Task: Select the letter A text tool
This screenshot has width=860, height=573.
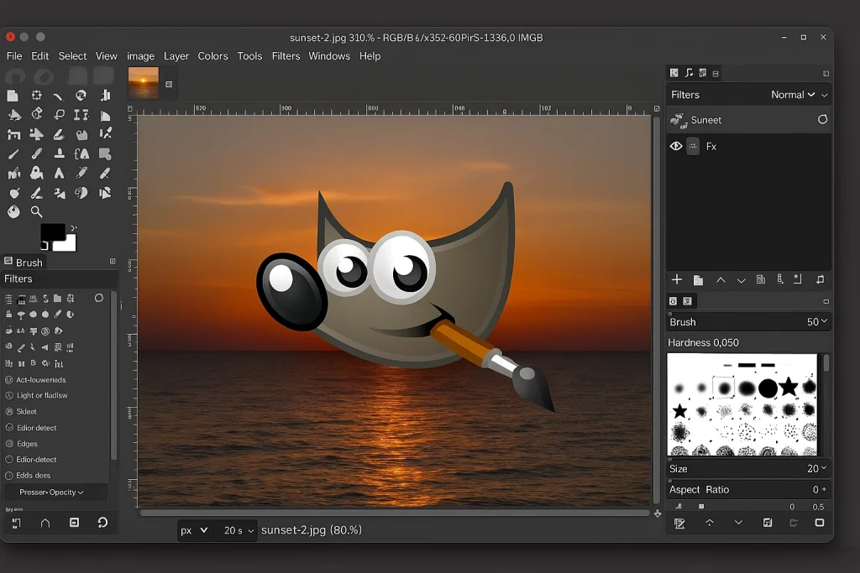Action: (59, 173)
